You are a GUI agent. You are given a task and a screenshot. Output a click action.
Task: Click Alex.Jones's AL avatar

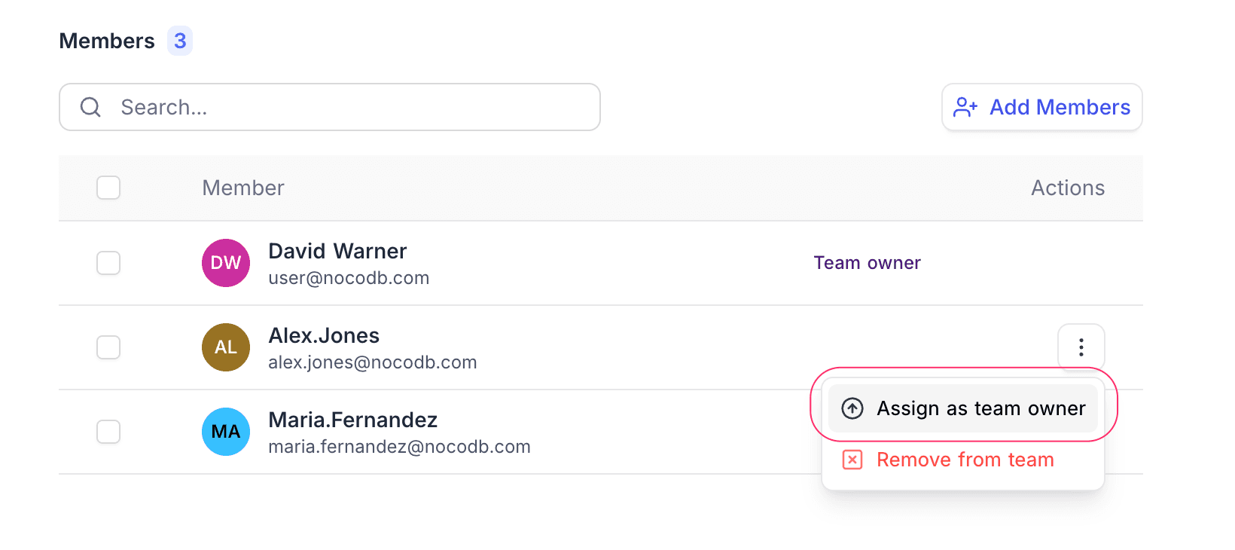[x=225, y=347]
